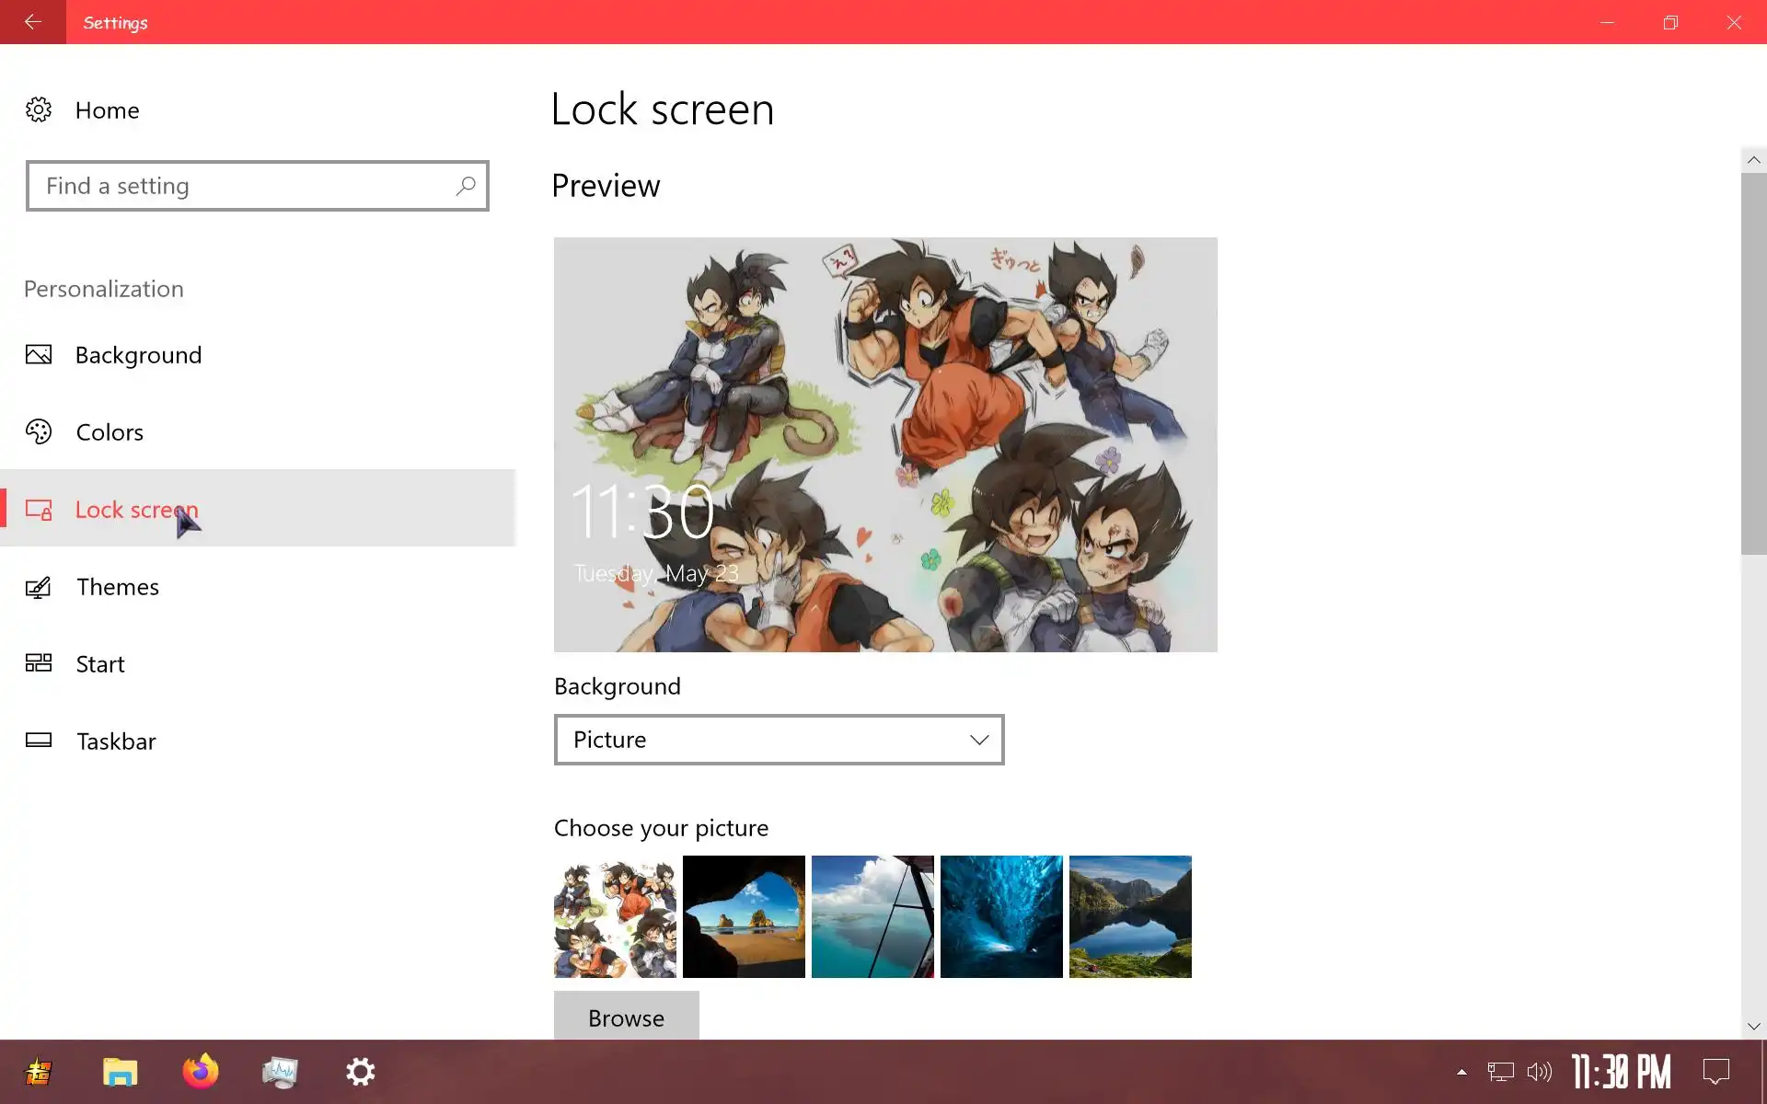The image size is (1767, 1104).
Task: Expand hidden system tray icons
Action: 1461,1072
